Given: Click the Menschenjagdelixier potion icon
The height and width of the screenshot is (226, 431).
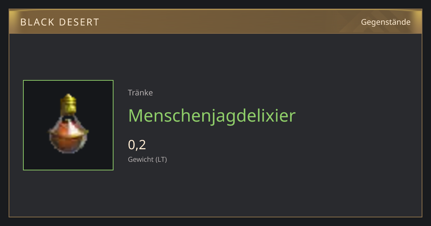Looking at the screenshot, I should coord(68,124).
